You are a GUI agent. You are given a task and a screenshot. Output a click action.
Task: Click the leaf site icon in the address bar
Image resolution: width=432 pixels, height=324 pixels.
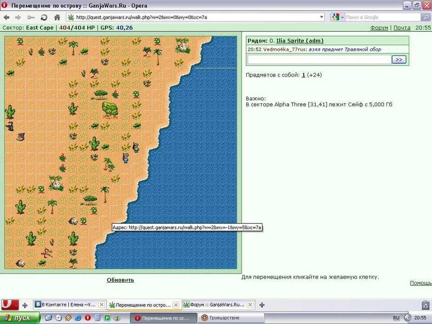[71, 17]
